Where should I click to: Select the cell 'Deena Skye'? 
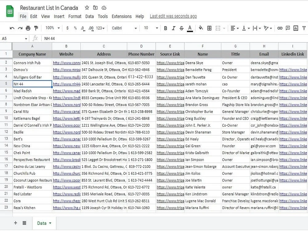coord(203,63)
